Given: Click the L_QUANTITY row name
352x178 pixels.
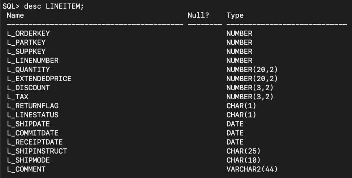Looking at the screenshot, I should tap(28, 70).
